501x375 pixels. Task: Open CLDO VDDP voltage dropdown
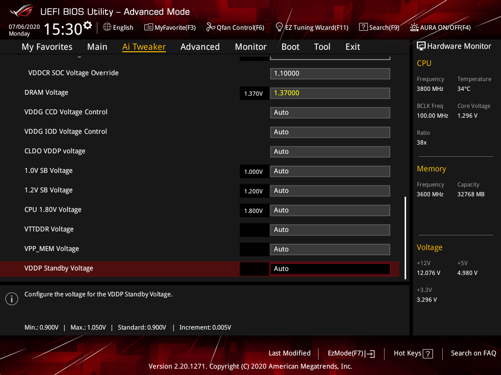coord(330,151)
